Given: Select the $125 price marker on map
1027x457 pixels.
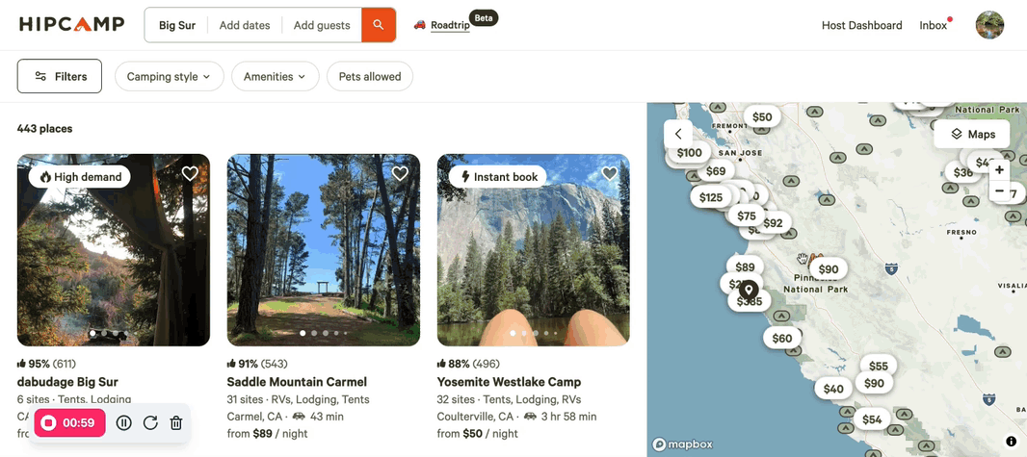Looking at the screenshot, I should point(711,197).
